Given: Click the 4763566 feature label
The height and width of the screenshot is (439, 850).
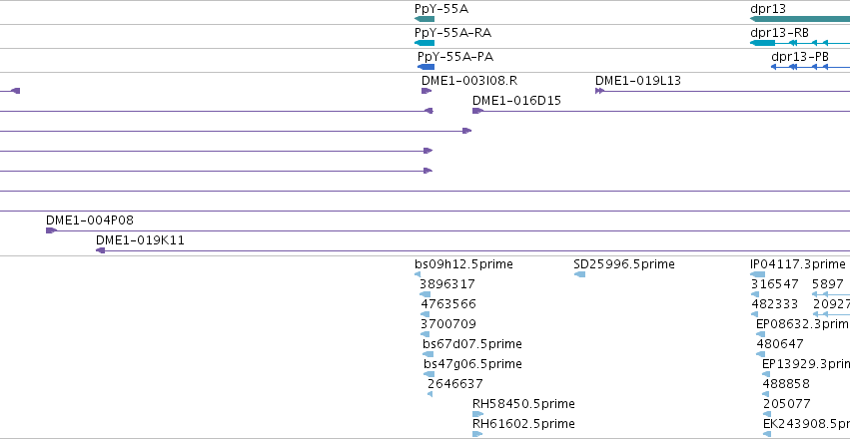Looking at the screenshot, I should point(448,304).
